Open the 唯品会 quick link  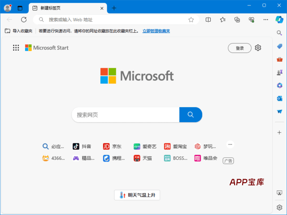point(206,158)
